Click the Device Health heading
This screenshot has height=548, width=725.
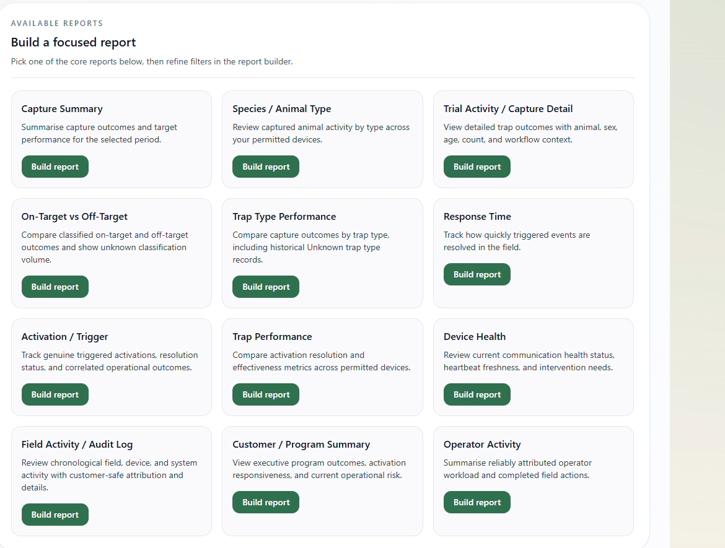pos(475,337)
